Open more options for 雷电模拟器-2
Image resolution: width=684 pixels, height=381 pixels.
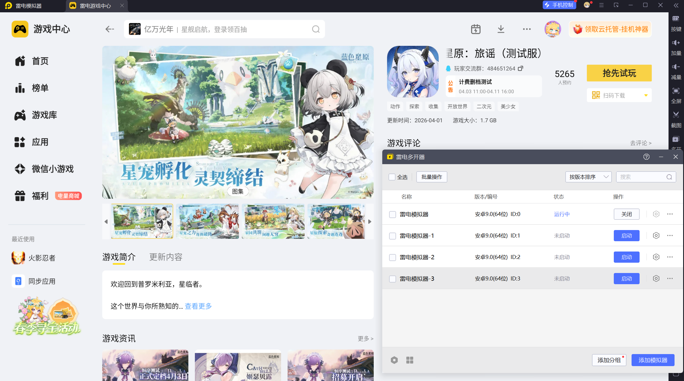[670, 257]
